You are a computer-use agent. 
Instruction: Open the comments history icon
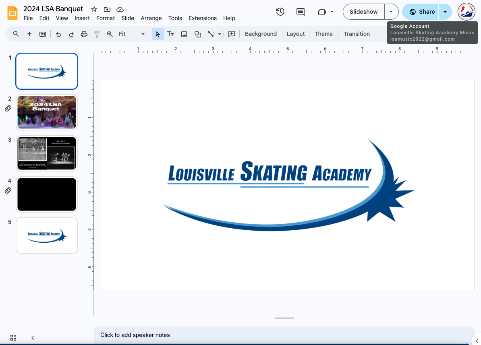point(300,12)
